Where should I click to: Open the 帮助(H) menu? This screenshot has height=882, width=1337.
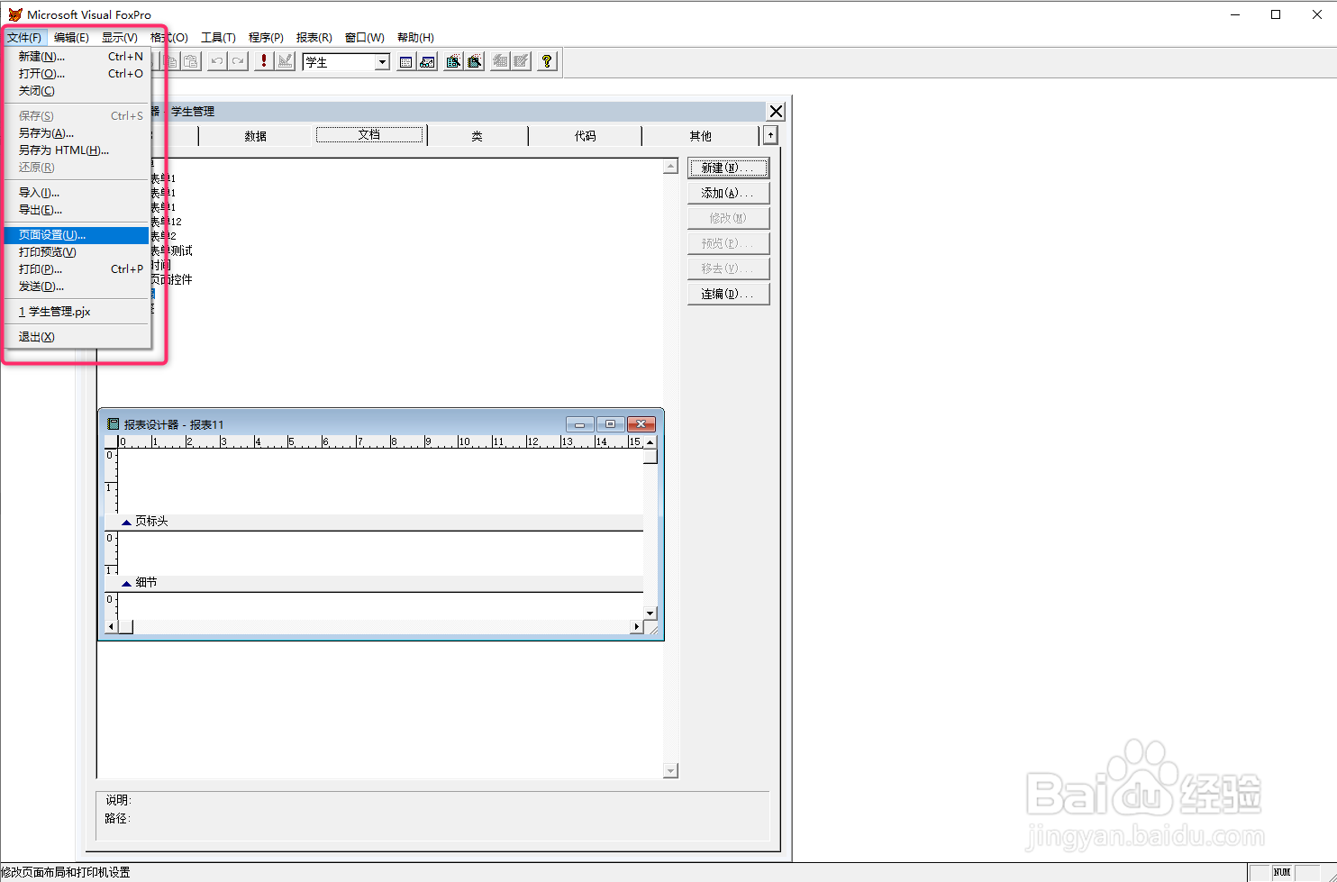pos(415,37)
